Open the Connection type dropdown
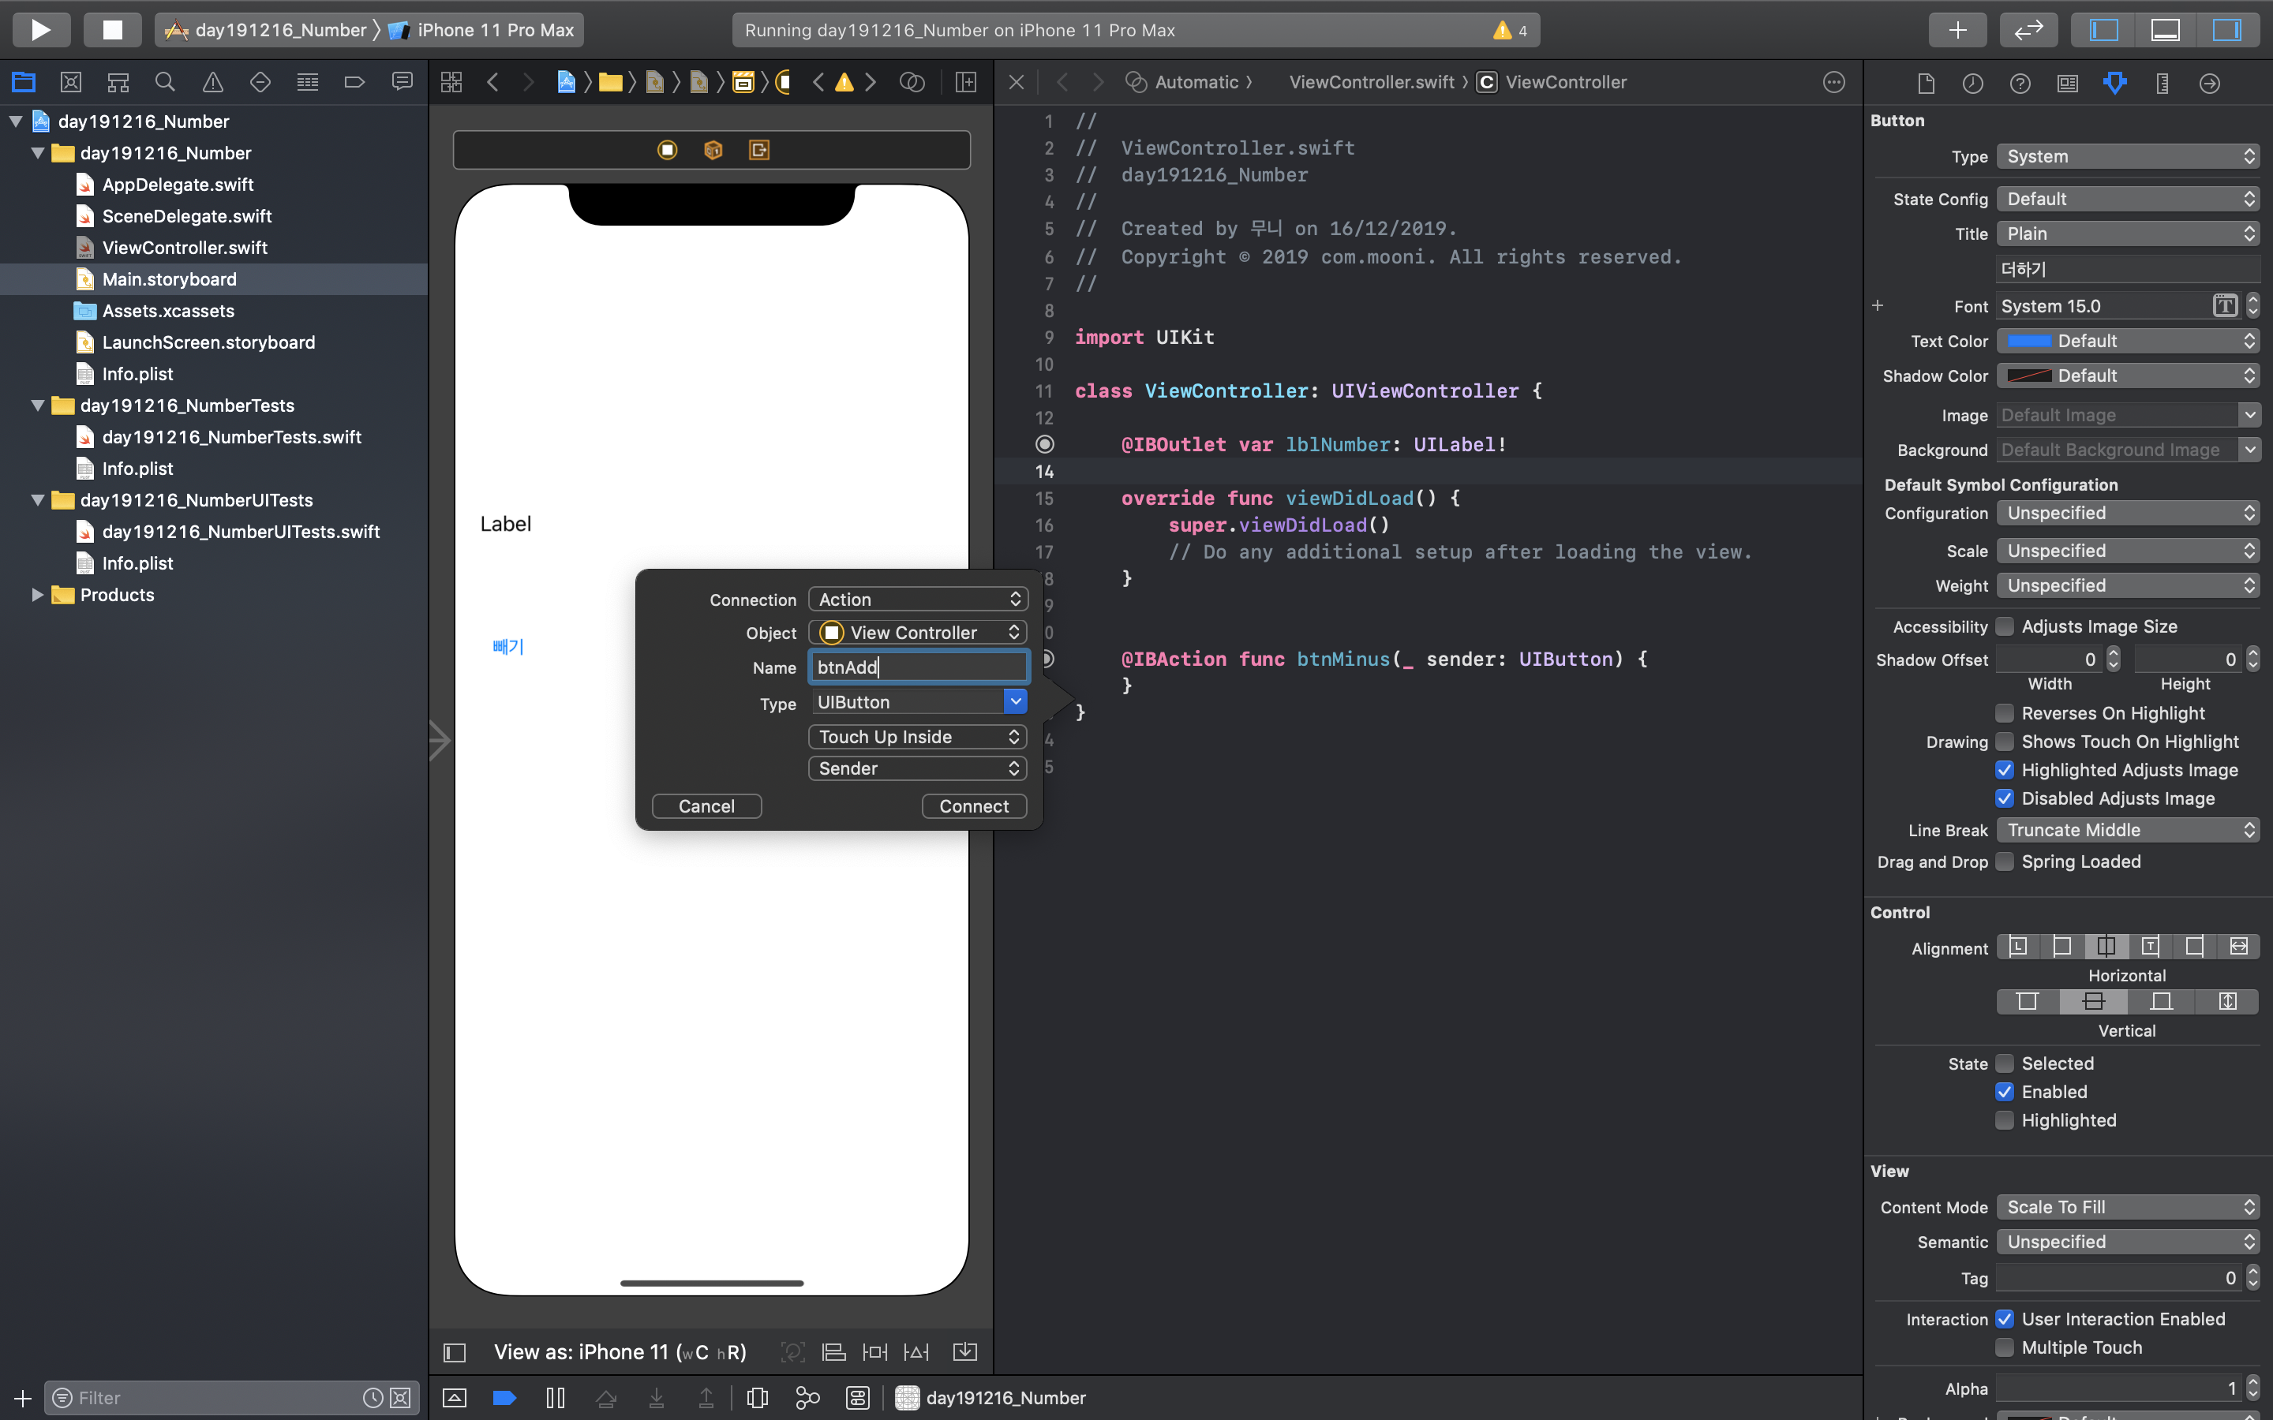This screenshot has height=1420, width=2273. [x=918, y=600]
